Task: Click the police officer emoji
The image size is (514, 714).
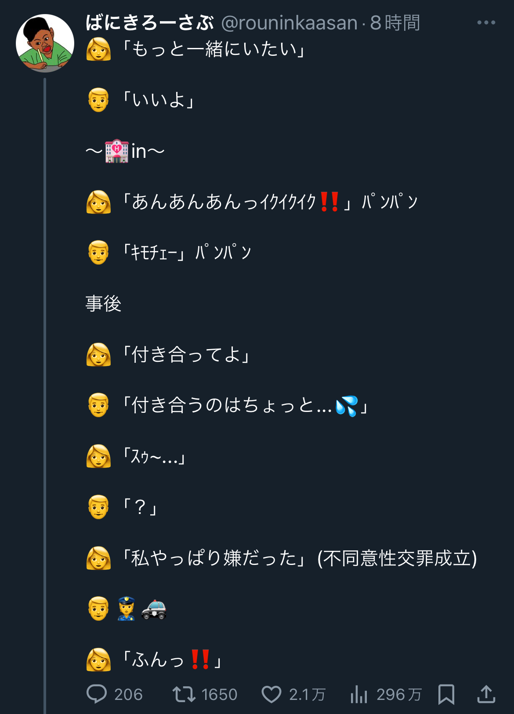Action: pyautogui.click(x=126, y=608)
